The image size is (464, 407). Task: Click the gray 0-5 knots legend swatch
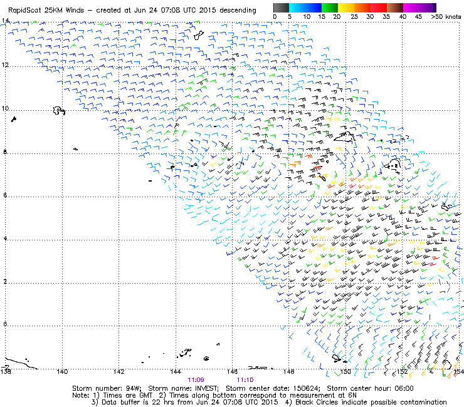click(281, 8)
